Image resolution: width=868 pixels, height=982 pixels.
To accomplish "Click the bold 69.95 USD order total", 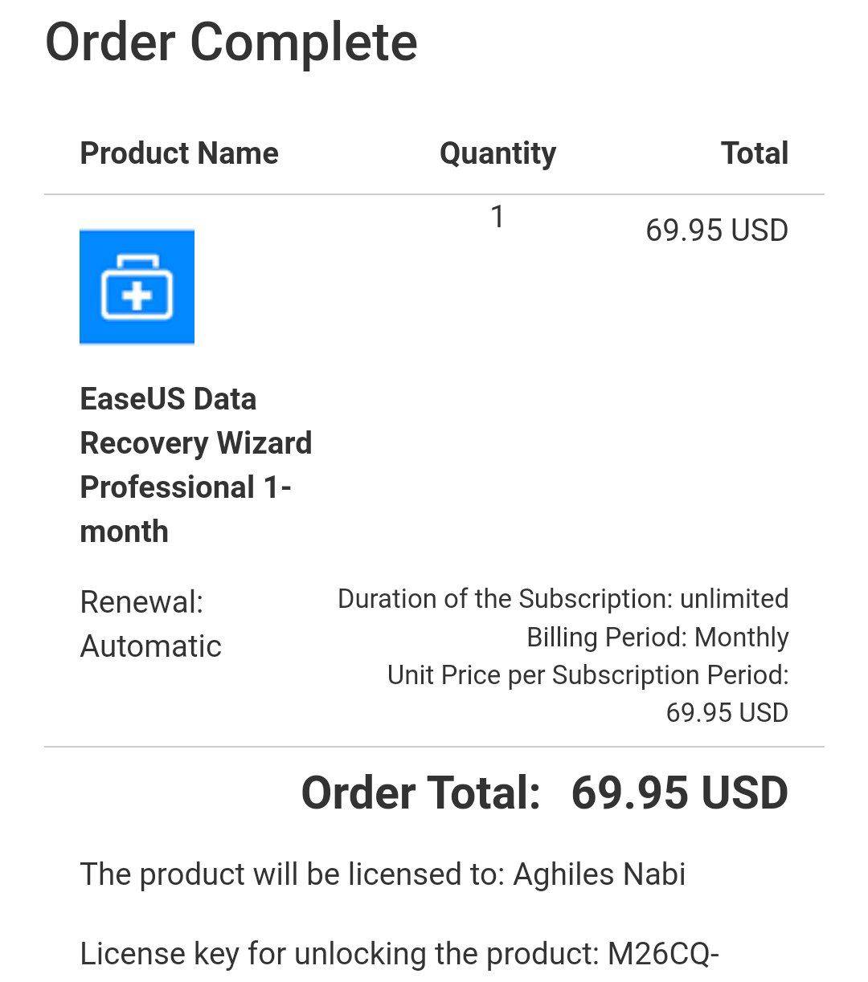I will coord(679,793).
